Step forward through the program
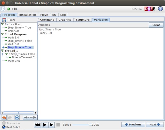 pyautogui.click(x=51, y=125)
